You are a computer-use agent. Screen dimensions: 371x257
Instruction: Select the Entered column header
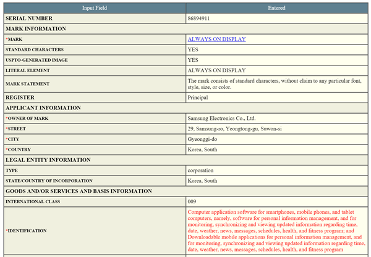coord(276,8)
